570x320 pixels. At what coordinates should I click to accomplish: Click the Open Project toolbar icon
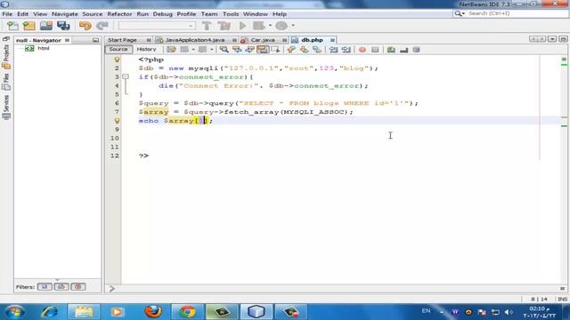[46, 26]
